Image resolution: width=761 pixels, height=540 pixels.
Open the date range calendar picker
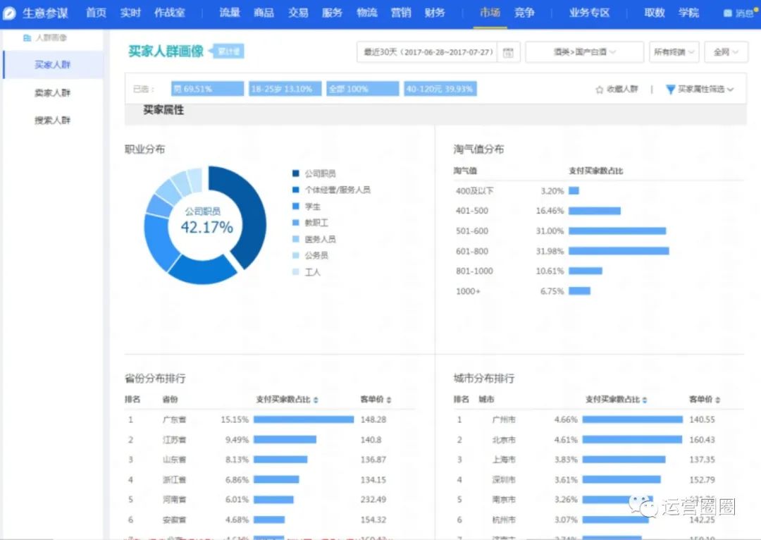[x=509, y=51]
